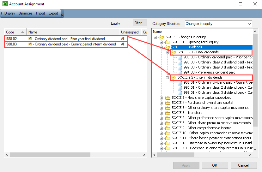262x172 pixels.
Task: Click folder icon beside SOCIE 6 - Transfers
Action: point(168,113)
